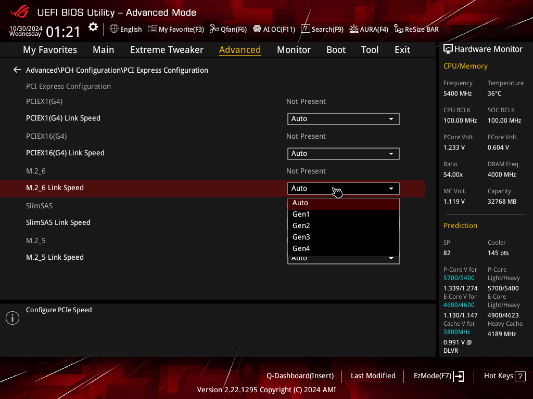Click the Prediction section heading

click(460, 225)
